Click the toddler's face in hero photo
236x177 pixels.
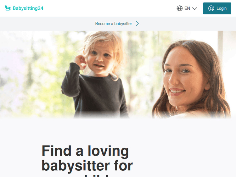[x=99, y=59]
